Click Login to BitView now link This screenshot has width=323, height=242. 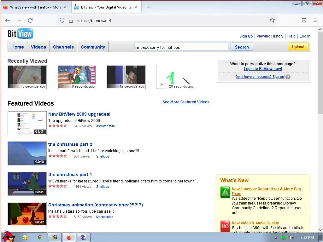(x=263, y=68)
